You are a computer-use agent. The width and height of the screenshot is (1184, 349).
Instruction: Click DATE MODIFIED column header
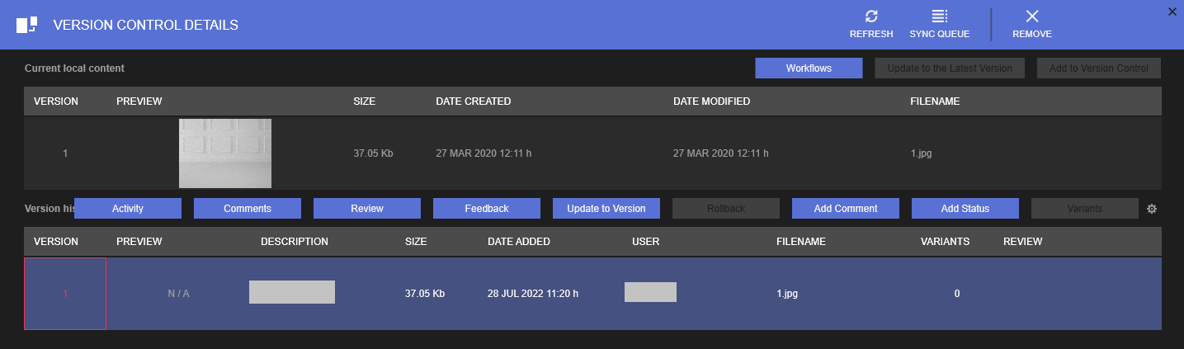click(x=712, y=101)
